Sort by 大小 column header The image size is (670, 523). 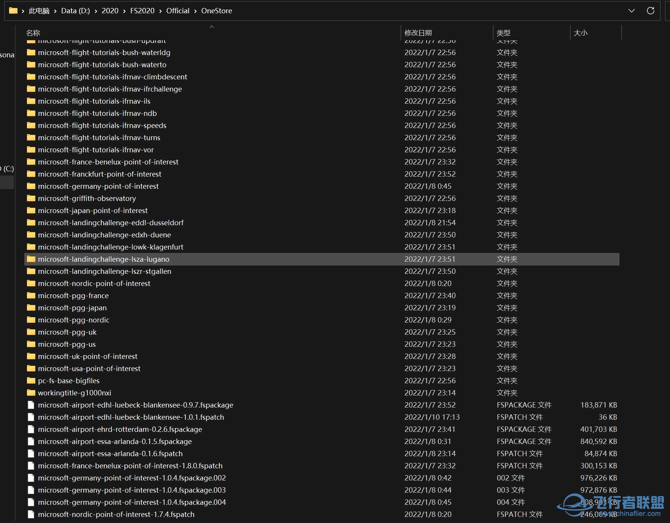580,33
